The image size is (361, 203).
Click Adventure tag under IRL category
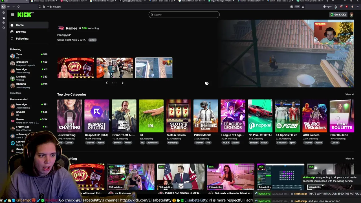point(152,143)
